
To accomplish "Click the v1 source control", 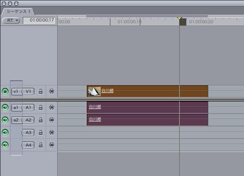I will click(16, 92).
